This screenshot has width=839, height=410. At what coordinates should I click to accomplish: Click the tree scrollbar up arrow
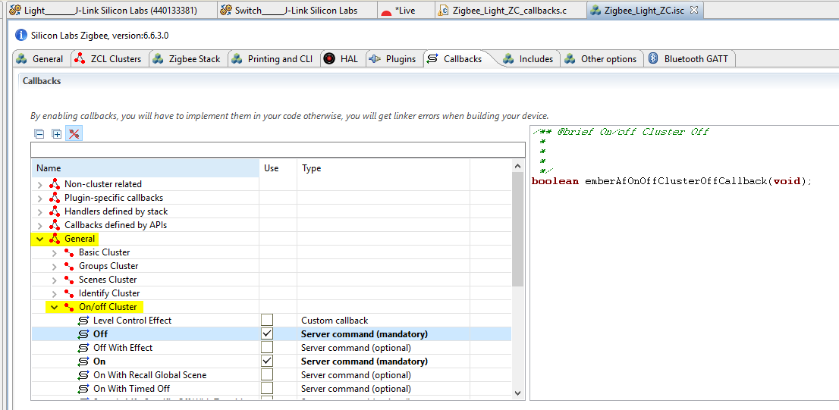pyautogui.click(x=517, y=166)
